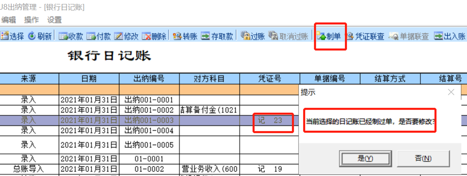Click the 对方科目 column header

[209, 79]
